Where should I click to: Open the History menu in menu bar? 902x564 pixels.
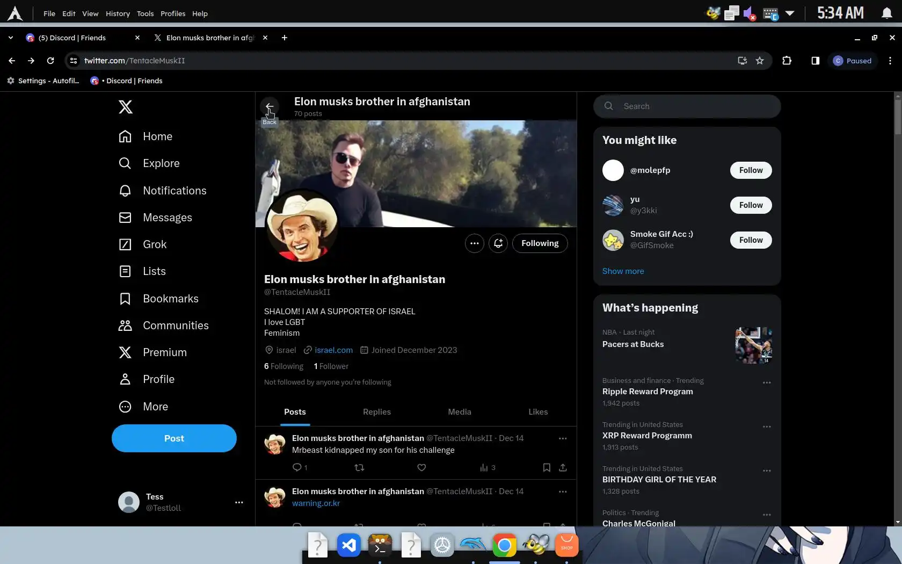tap(118, 13)
